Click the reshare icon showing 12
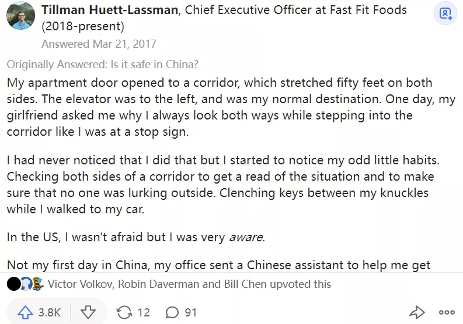Viewport: 463px width, 324px height. click(x=124, y=312)
